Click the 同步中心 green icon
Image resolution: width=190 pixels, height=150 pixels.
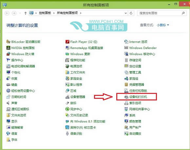point(67,109)
